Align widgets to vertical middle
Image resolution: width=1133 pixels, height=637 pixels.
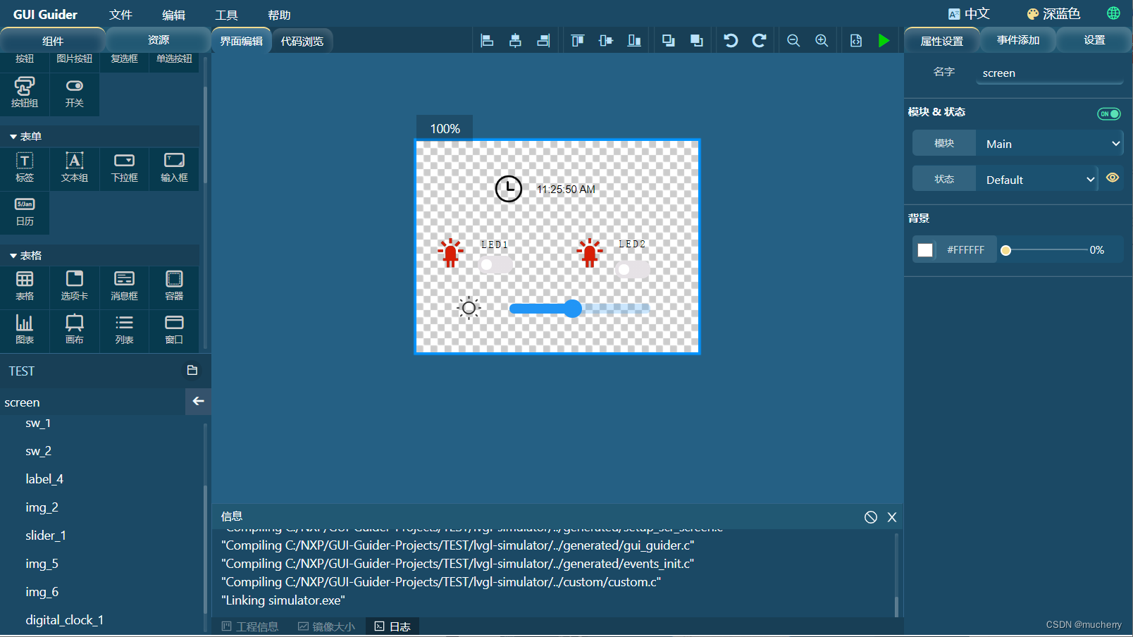point(606,41)
